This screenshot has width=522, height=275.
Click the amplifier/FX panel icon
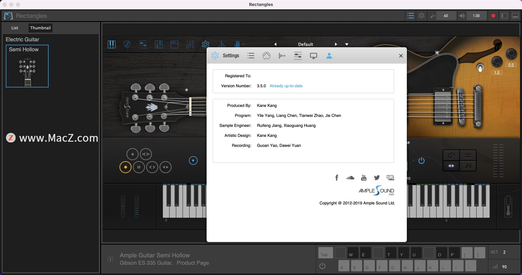(174, 44)
